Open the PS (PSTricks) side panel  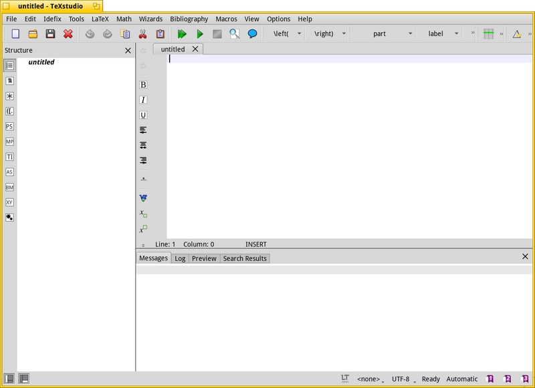9,126
